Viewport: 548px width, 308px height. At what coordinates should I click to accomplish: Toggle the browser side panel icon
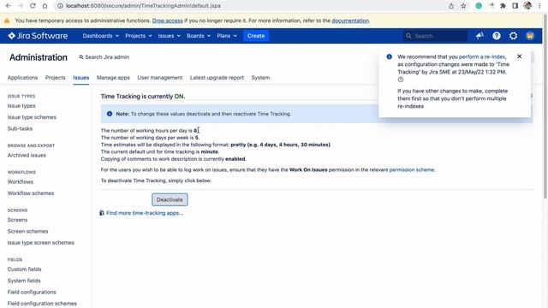click(x=515, y=6)
